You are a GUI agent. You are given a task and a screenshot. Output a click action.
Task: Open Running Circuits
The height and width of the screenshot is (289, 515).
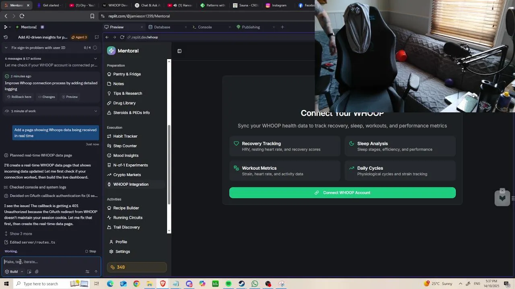click(125, 218)
